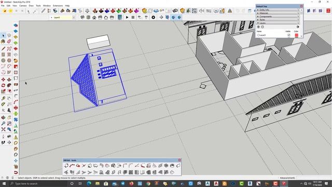Open the Extensions menu
This screenshot has height=187, width=332.
click(x=58, y=6)
